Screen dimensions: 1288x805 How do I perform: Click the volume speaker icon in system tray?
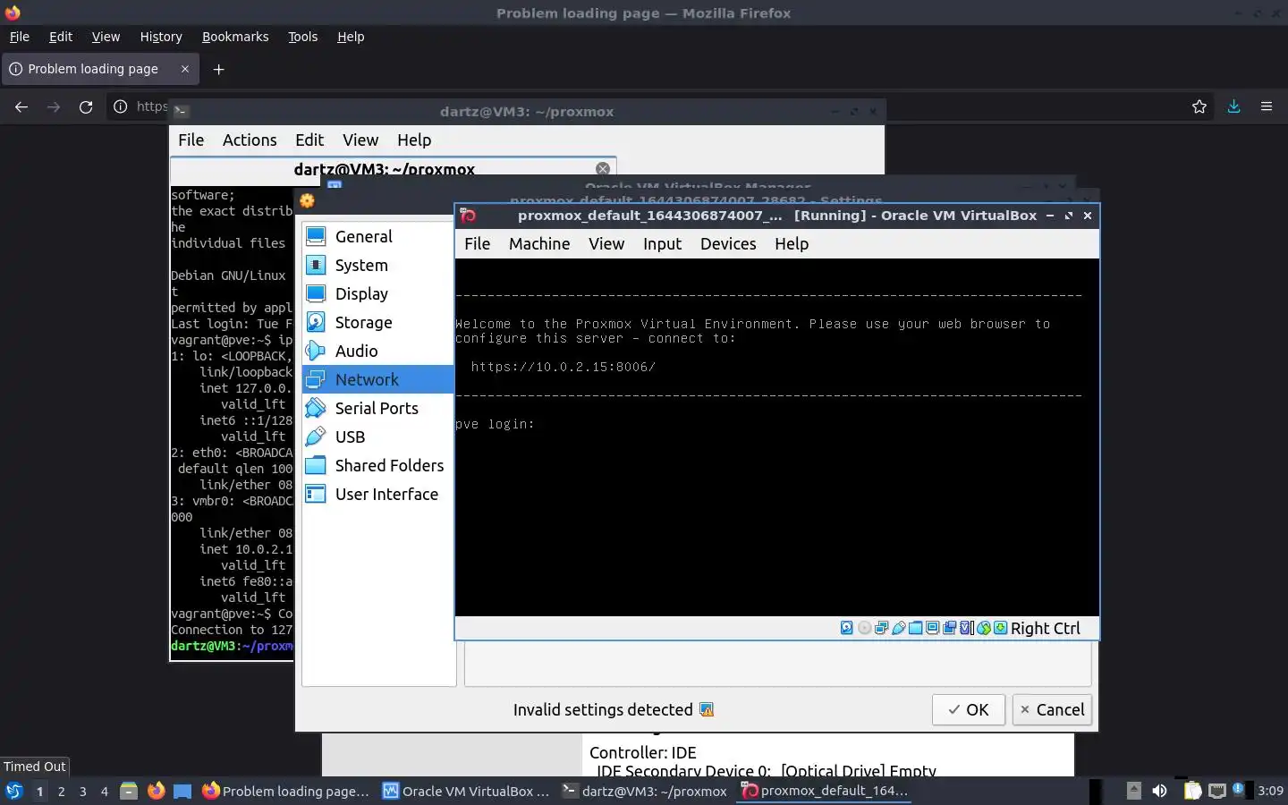(1159, 791)
